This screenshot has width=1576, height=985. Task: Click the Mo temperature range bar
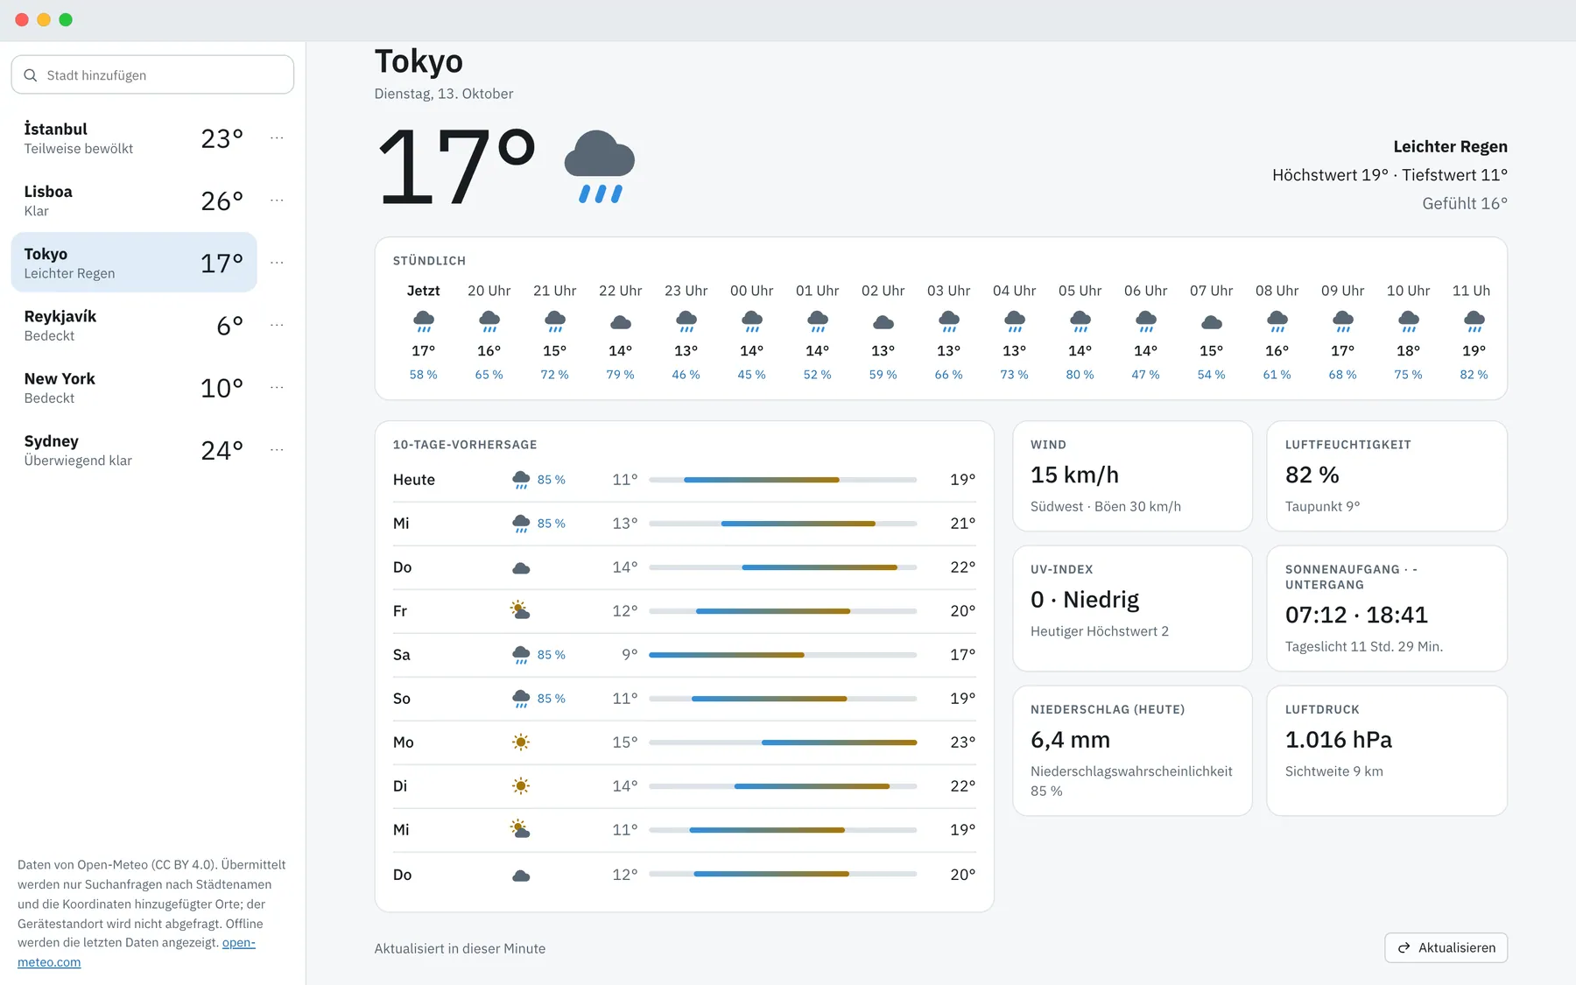[783, 742]
